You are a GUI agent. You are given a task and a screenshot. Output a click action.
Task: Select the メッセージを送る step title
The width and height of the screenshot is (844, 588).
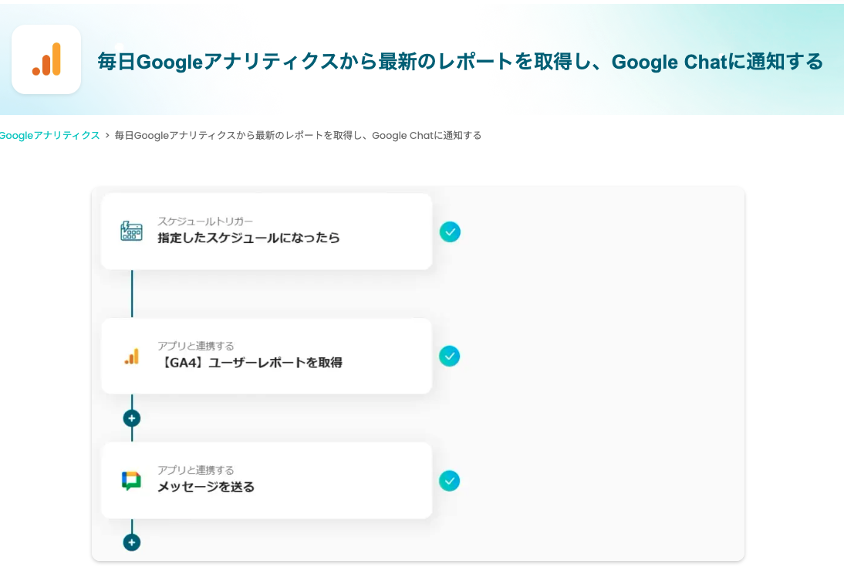coord(206,487)
